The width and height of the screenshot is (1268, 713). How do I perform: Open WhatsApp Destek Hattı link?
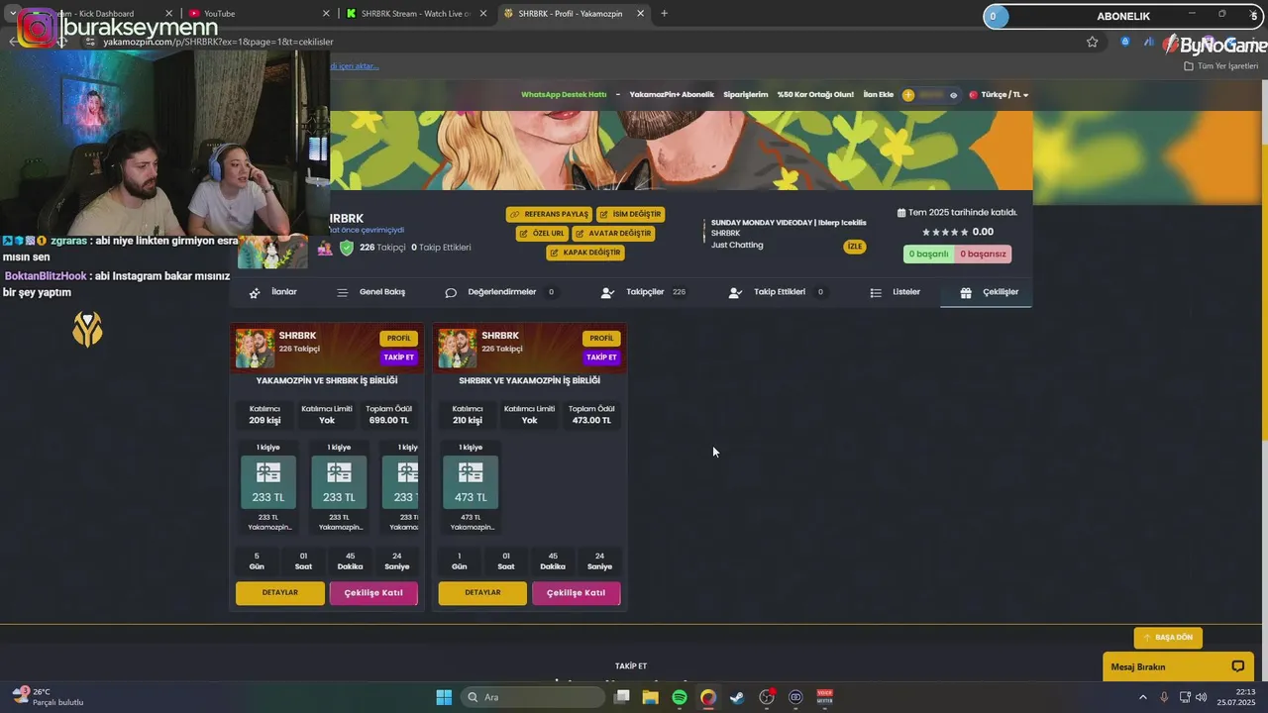pyautogui.click(x=564, y=95)
